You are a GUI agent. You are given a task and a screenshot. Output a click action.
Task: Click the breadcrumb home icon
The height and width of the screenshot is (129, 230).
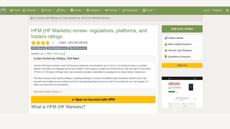31,18
